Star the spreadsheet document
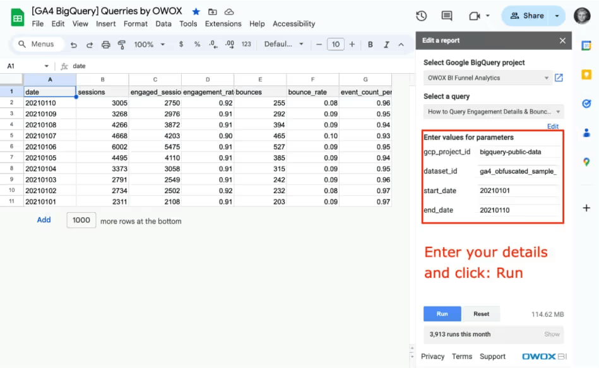Image resolution: width=599 pixels, height=368 pixels. [x=196, y=12]
